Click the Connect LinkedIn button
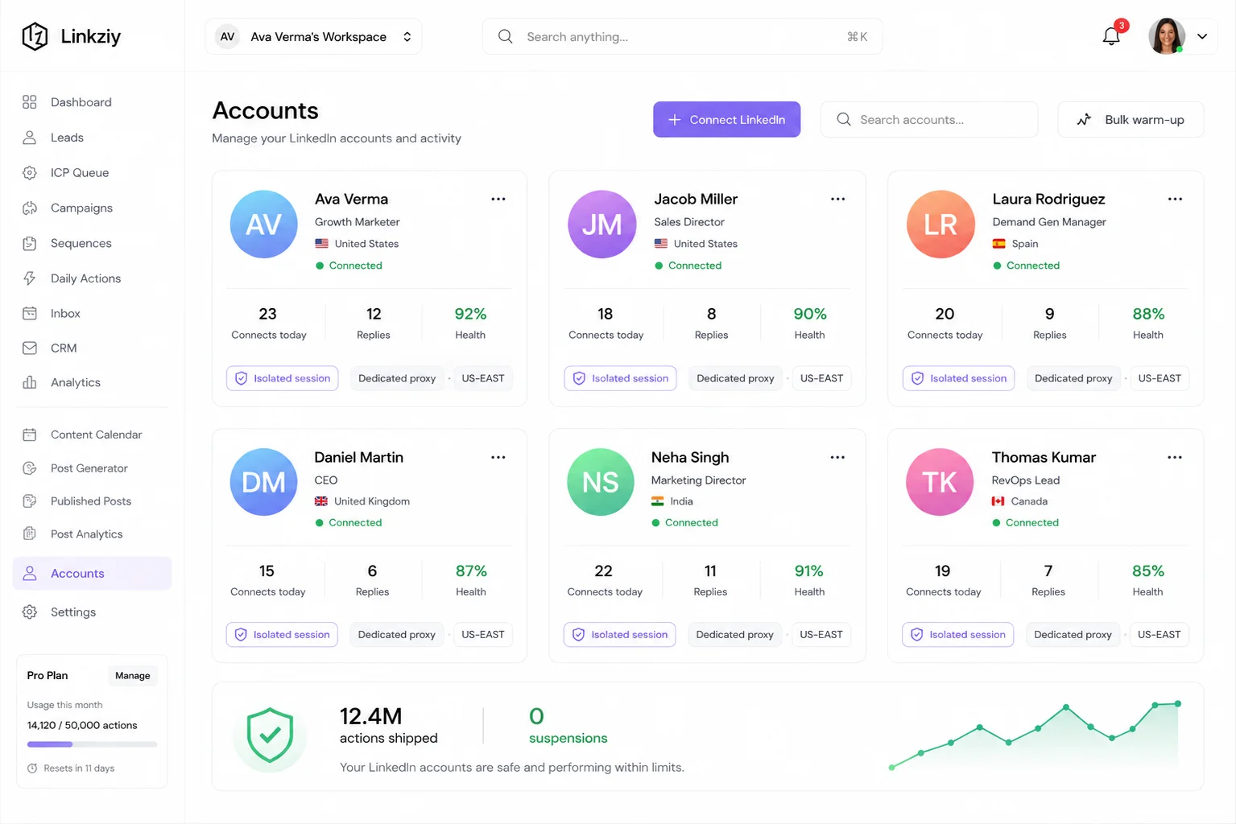The image size is (1236, 824). click(726, 119)
